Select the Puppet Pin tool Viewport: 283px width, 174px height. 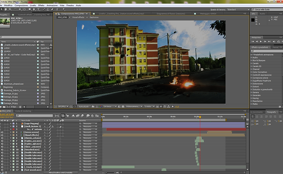[64, 9]
